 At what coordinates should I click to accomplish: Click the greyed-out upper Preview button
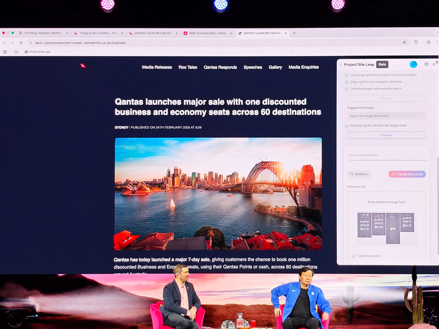click(386, 98)
